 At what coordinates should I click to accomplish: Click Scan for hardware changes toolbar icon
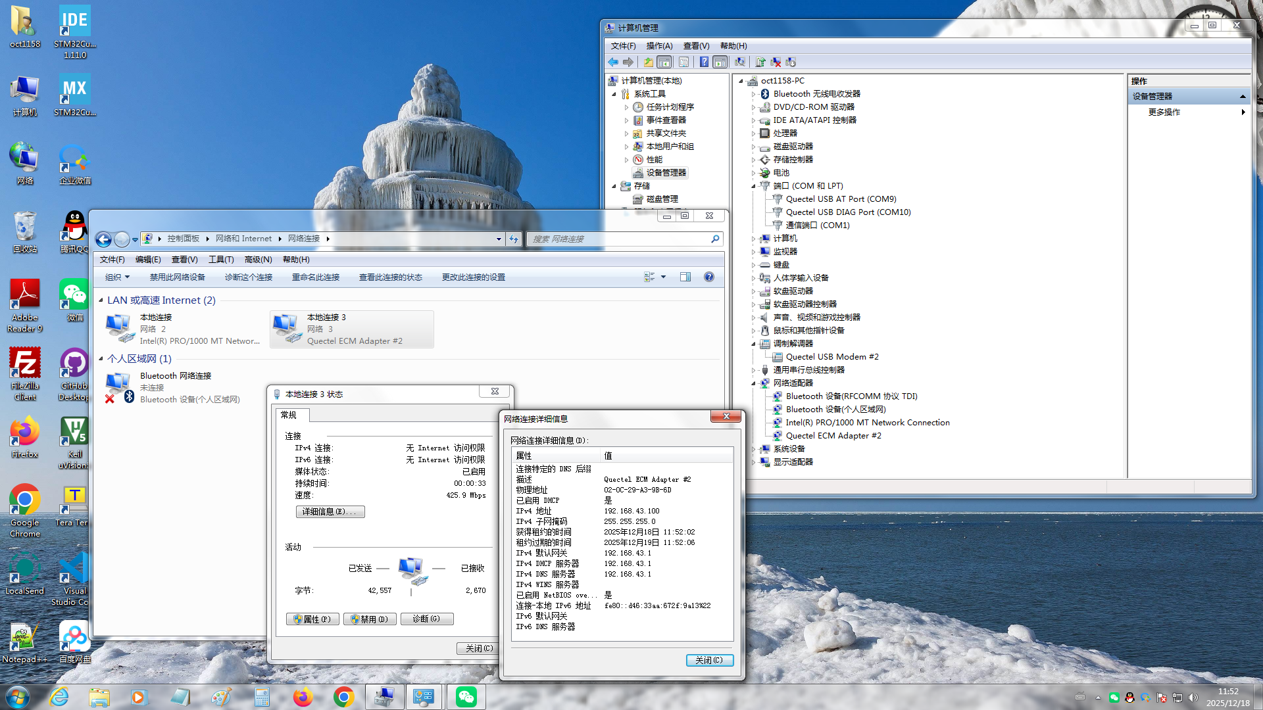pyautogui.click(x=740, y=62)
